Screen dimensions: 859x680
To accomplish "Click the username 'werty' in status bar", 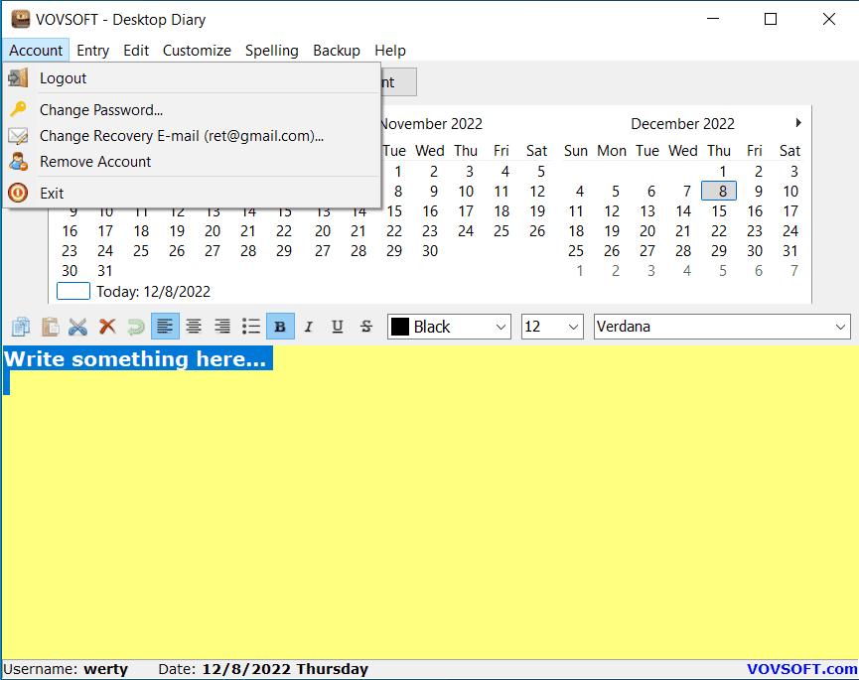I will click(x=105, y=669).
